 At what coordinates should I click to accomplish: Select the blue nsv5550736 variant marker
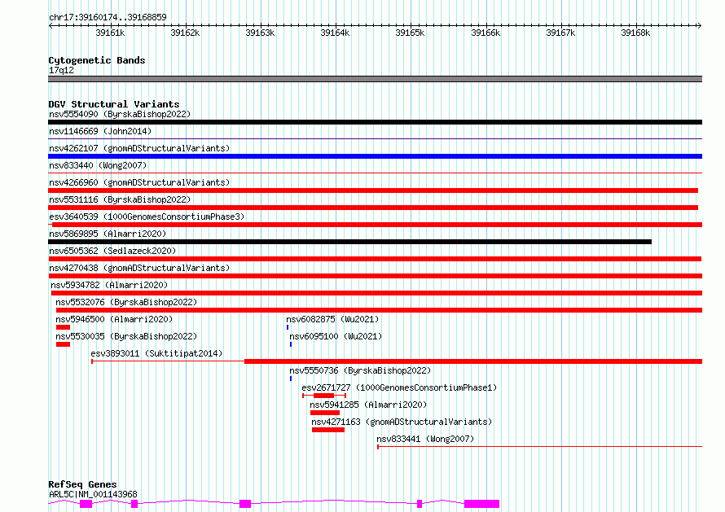(x=291, y=379)
